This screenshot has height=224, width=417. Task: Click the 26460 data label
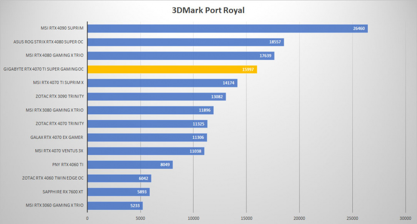pos(359,29)
